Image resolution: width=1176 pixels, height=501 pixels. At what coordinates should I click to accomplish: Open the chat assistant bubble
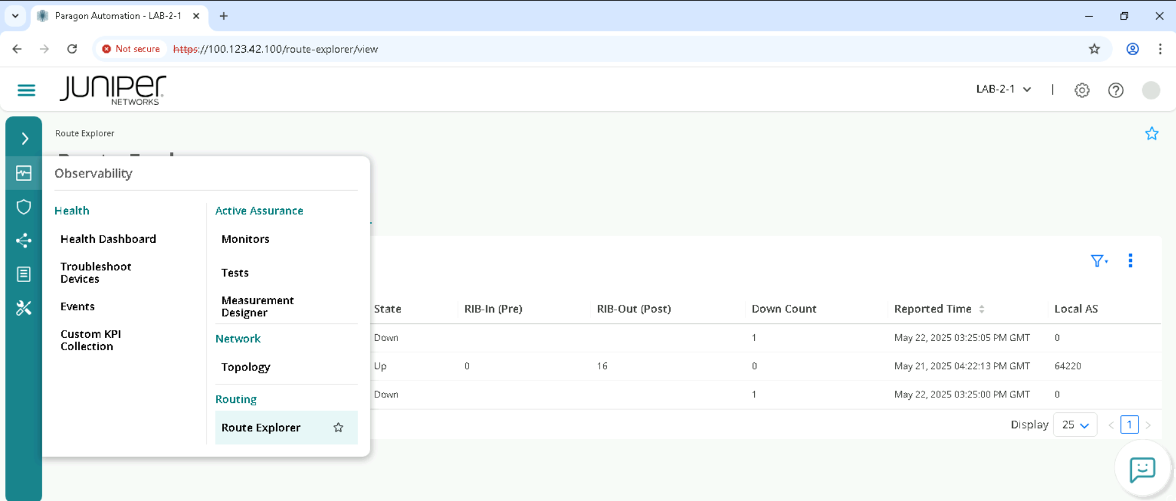tap(1142, 470)
